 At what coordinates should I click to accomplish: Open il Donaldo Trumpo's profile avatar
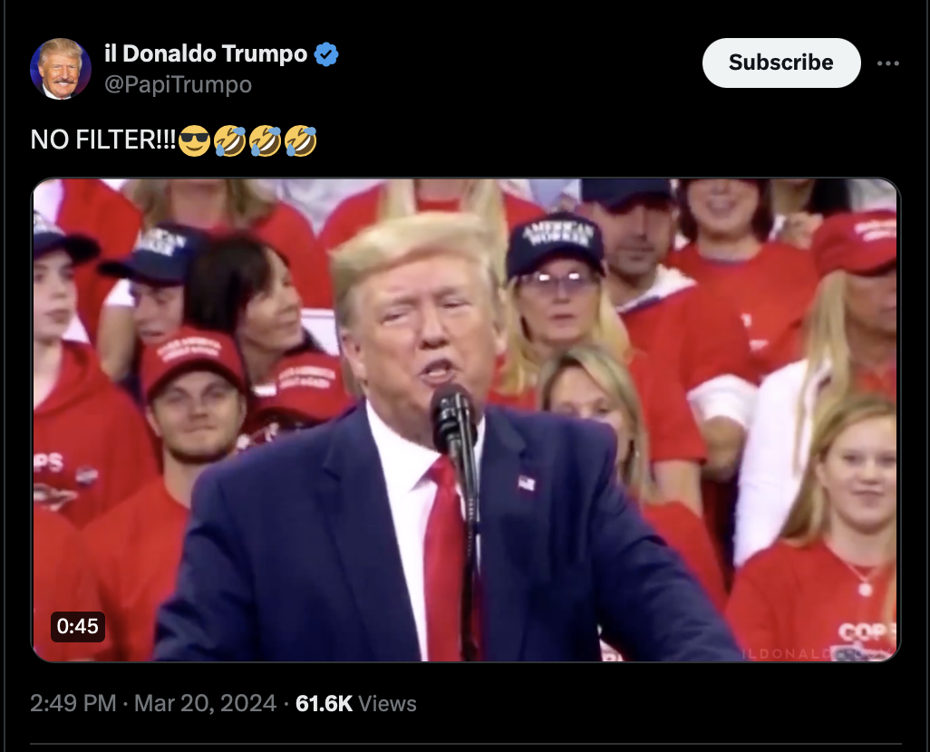point(61,69)
